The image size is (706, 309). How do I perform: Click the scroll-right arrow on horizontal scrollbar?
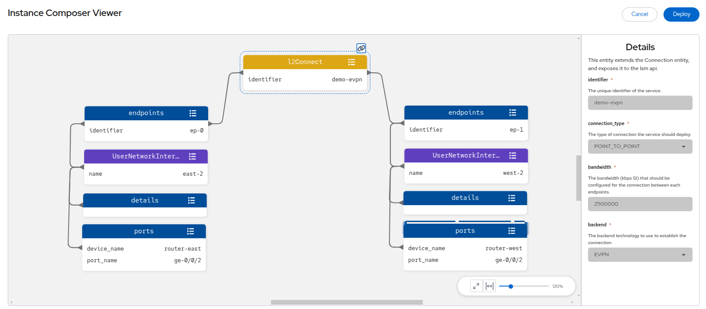click(x=572, y=303)
